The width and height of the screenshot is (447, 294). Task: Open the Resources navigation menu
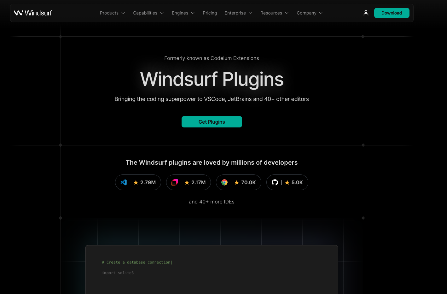274,13
